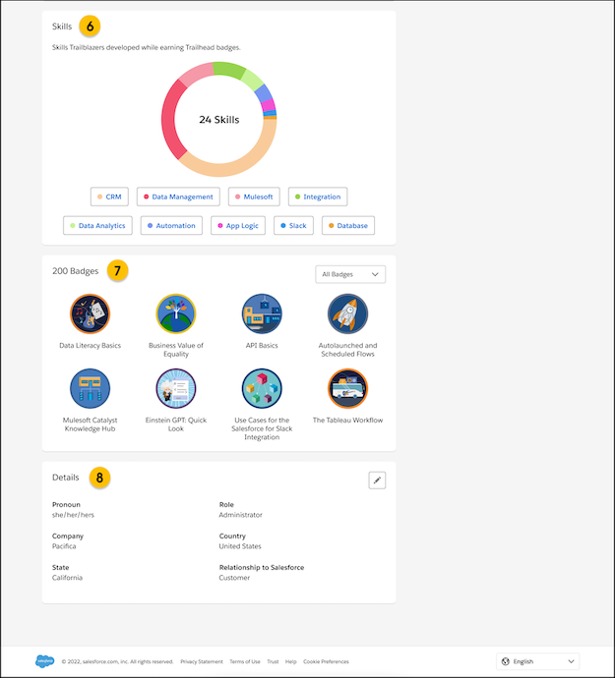
Task: Select the Database skill tag
Action: [348, 226]
